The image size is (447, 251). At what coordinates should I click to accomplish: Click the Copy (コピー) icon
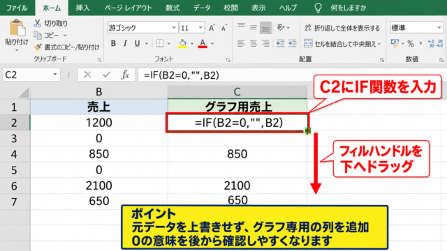pyautogui.click(x=38, y=36)
